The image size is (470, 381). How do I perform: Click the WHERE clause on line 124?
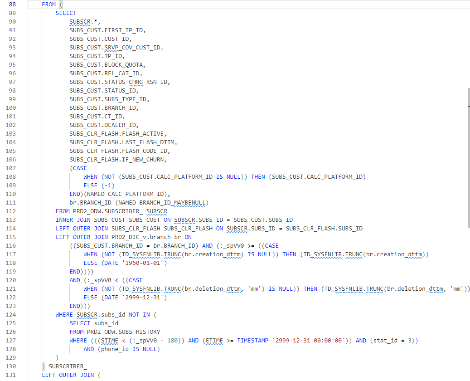[63, 314]
